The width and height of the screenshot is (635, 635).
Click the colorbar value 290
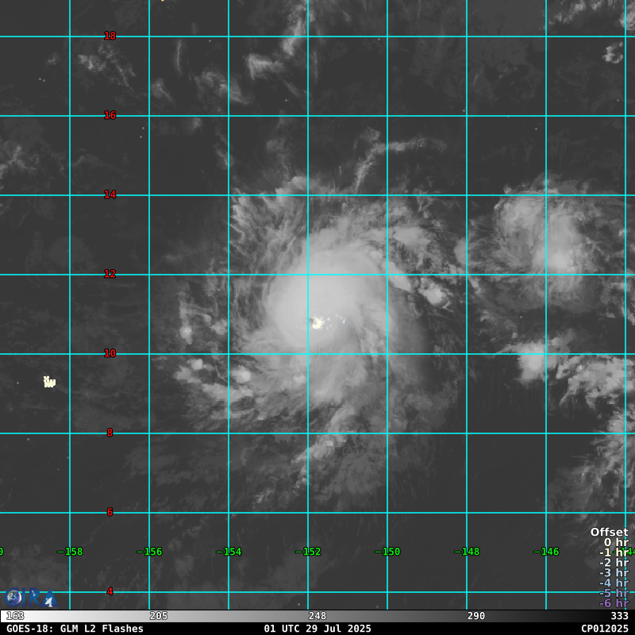click(475, 616)
